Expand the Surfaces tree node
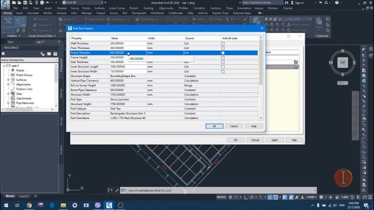Viewport: 374px width, 210px height. coord(8,80)
